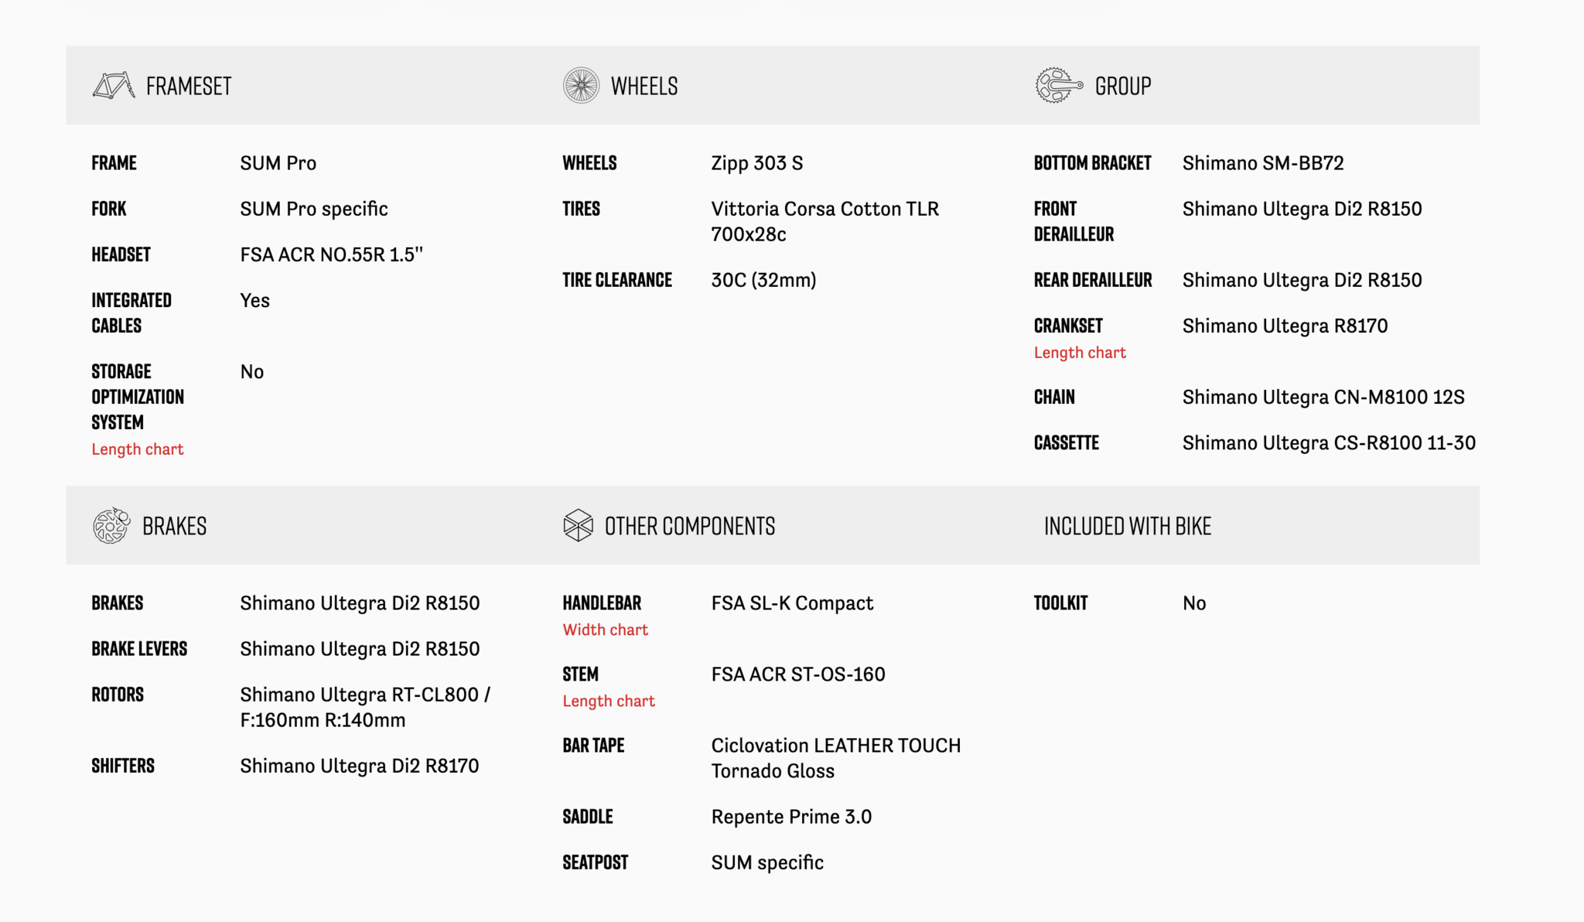
Task: Click the saddle value 'Repente Prime 3.0'
Action: (x=791, y=817)
